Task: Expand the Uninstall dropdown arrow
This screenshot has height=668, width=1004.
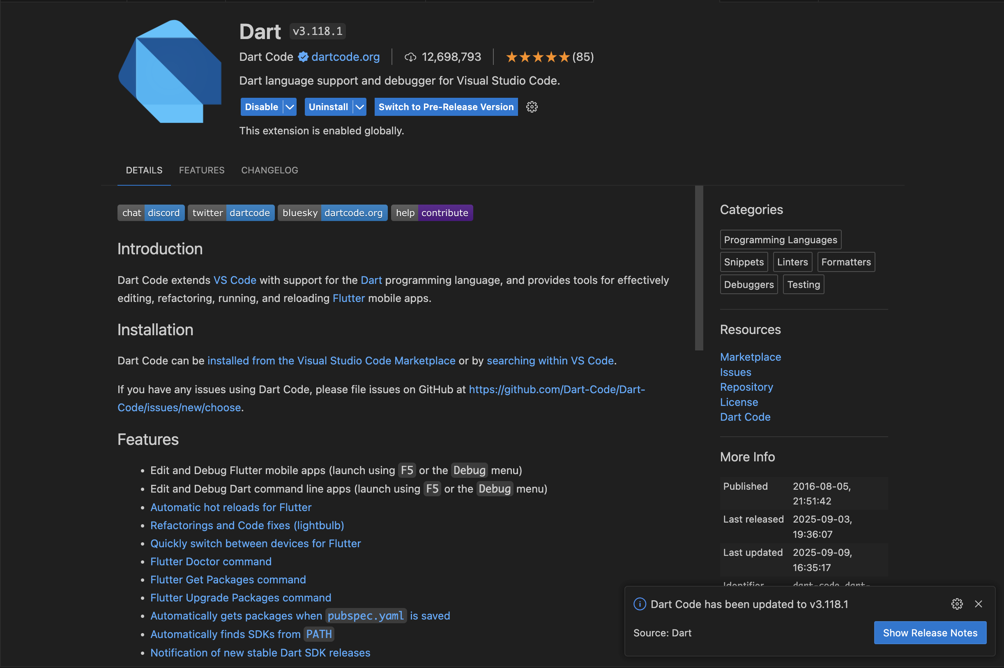Action: click(x=360, y=107)
